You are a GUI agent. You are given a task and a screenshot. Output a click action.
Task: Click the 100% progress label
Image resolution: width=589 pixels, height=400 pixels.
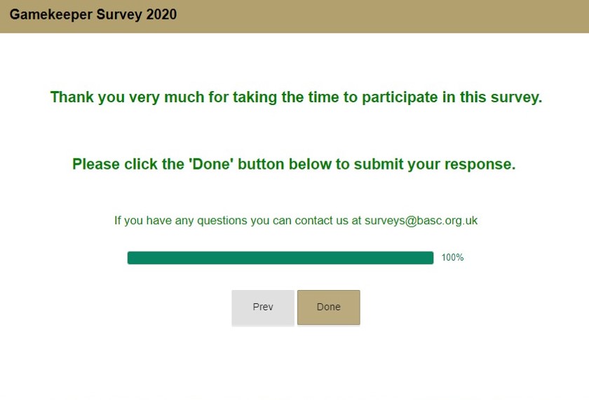[x=452, y=258]
